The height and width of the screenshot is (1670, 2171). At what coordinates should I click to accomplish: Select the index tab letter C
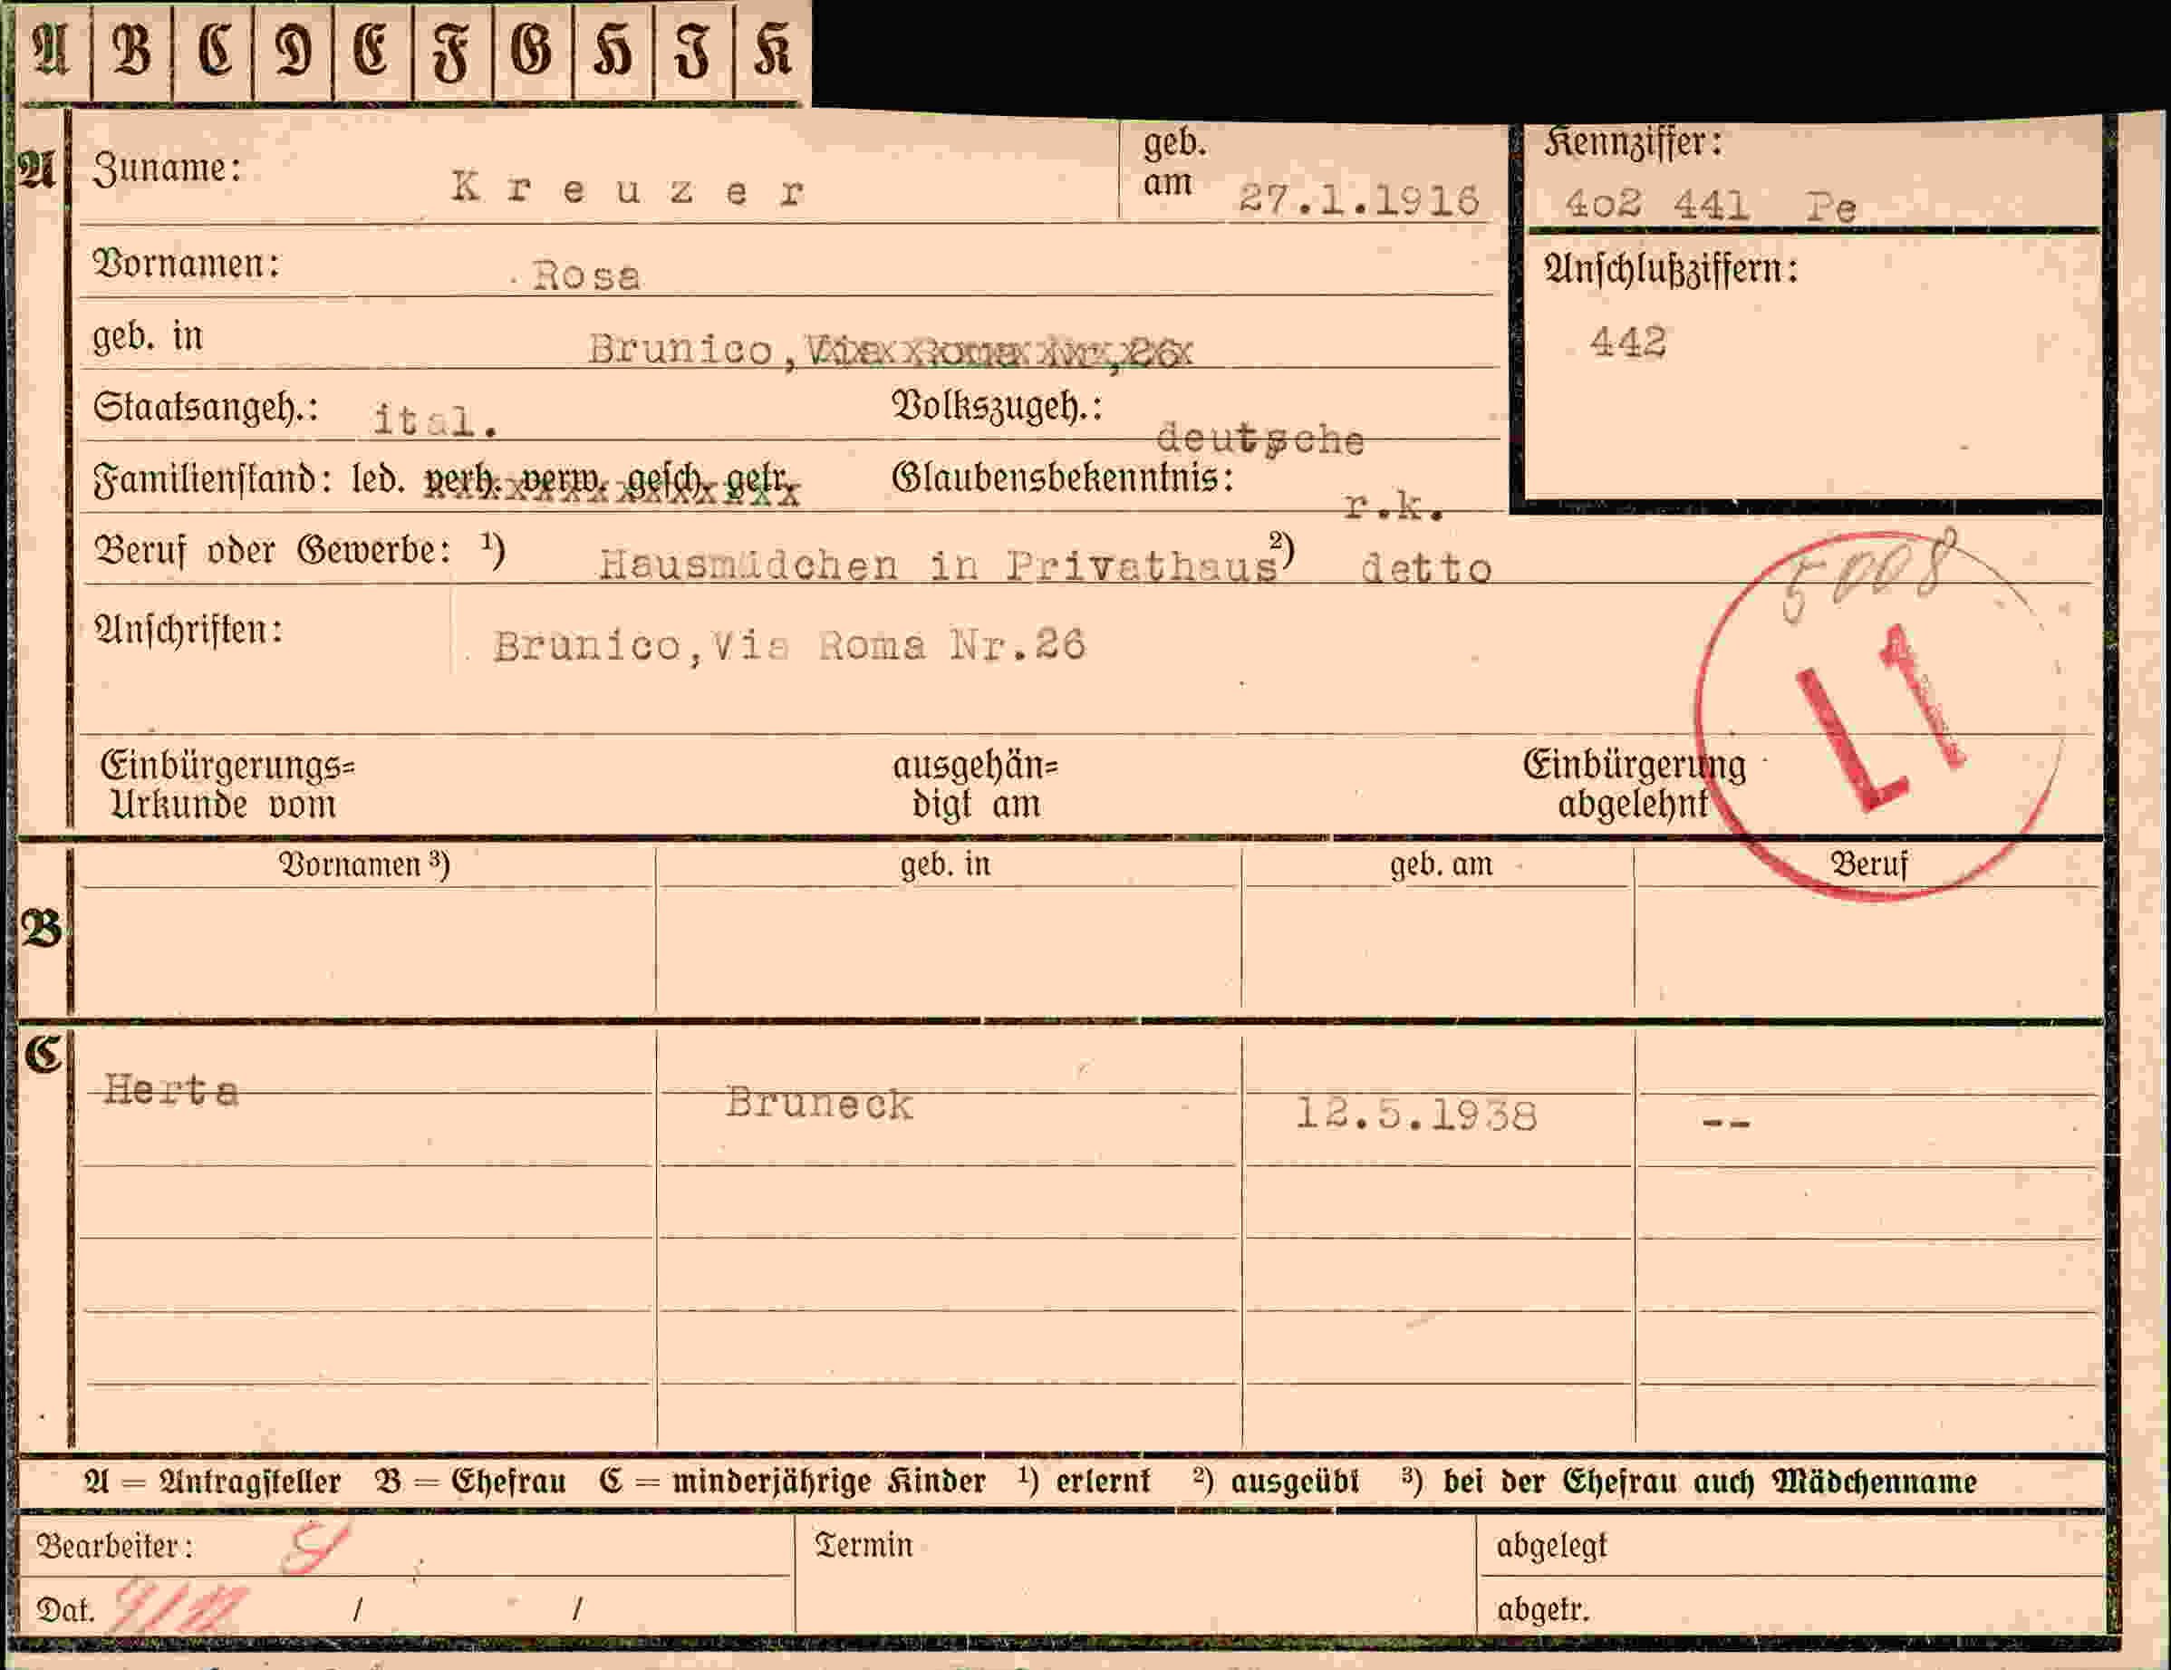coord(214,50)
